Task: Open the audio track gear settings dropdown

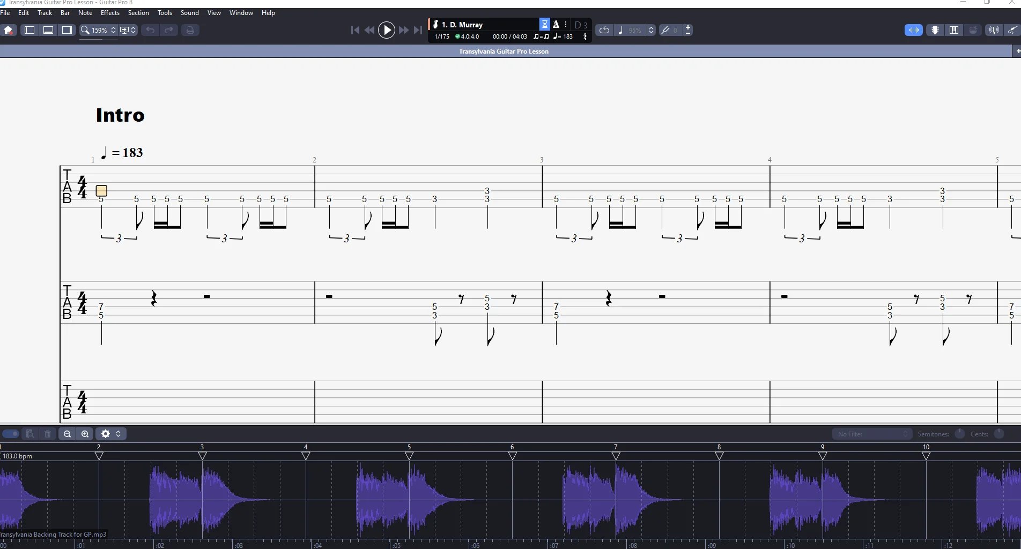Action: (x=111, y=434)
